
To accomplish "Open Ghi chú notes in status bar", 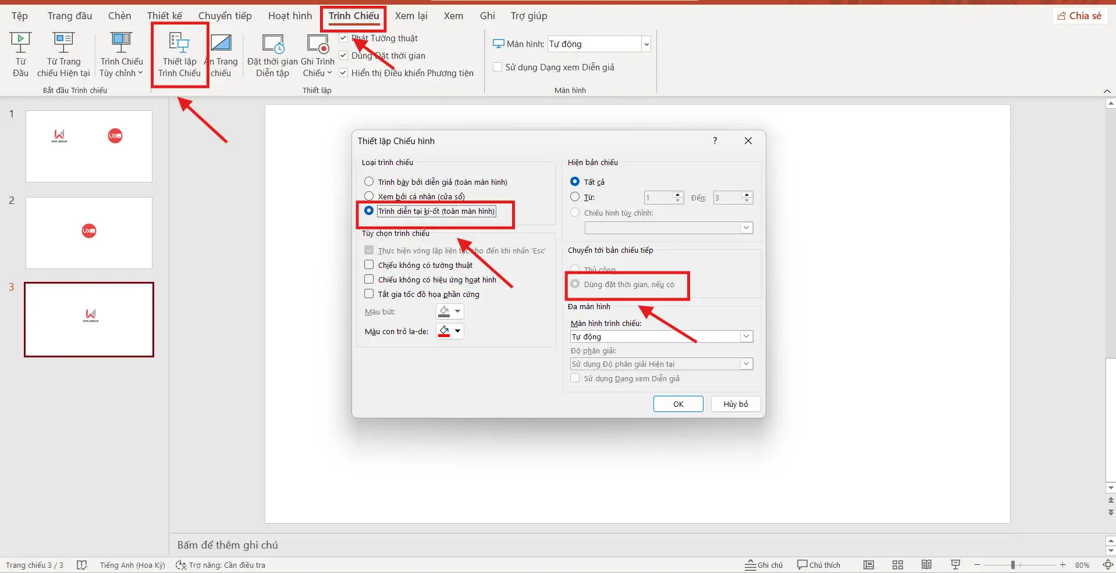I will (x=764, y=565).
